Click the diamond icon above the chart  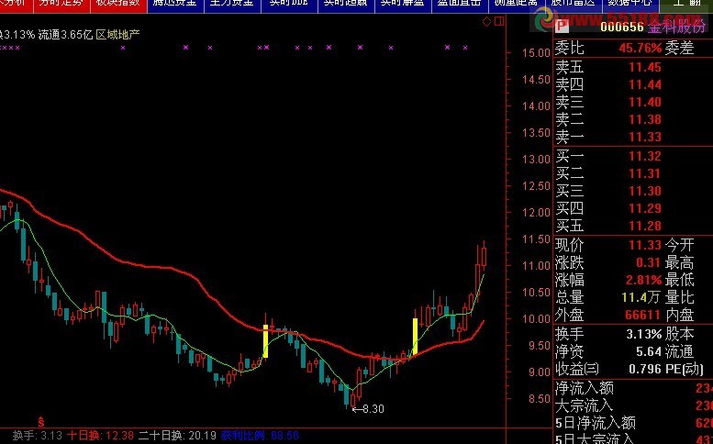[x=486, y=21]
